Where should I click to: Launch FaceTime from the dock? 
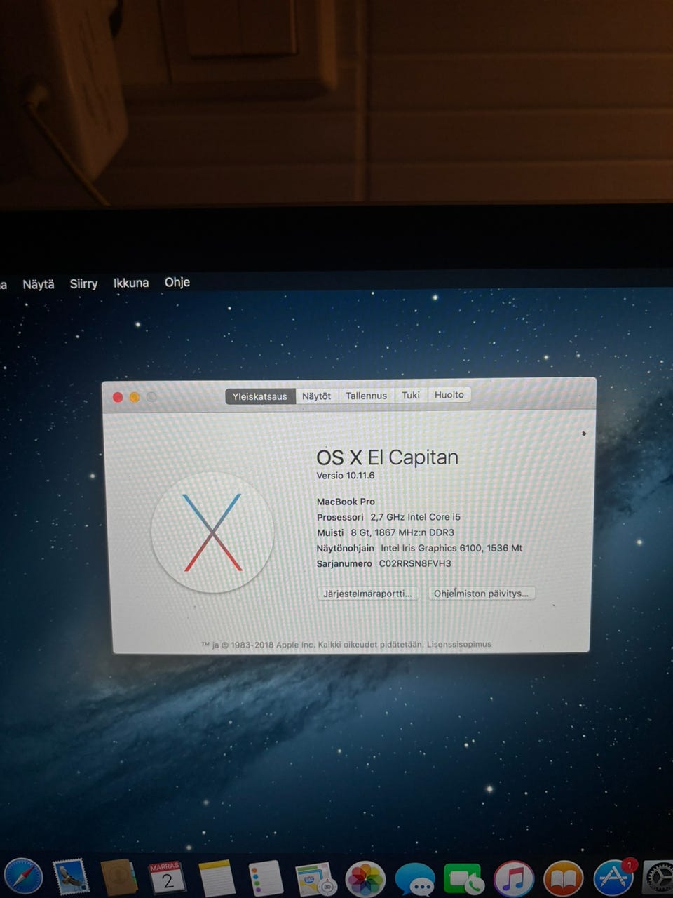[x=463, y=880]
